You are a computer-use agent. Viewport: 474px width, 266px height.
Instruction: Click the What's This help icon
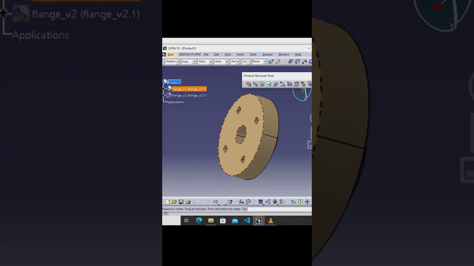tap(230, 202)
